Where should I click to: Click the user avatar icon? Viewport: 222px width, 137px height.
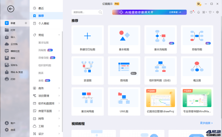(198, 4)
